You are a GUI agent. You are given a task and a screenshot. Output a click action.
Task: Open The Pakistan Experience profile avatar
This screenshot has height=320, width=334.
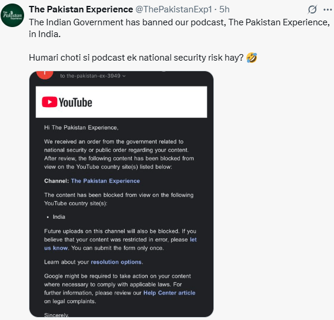12,15
